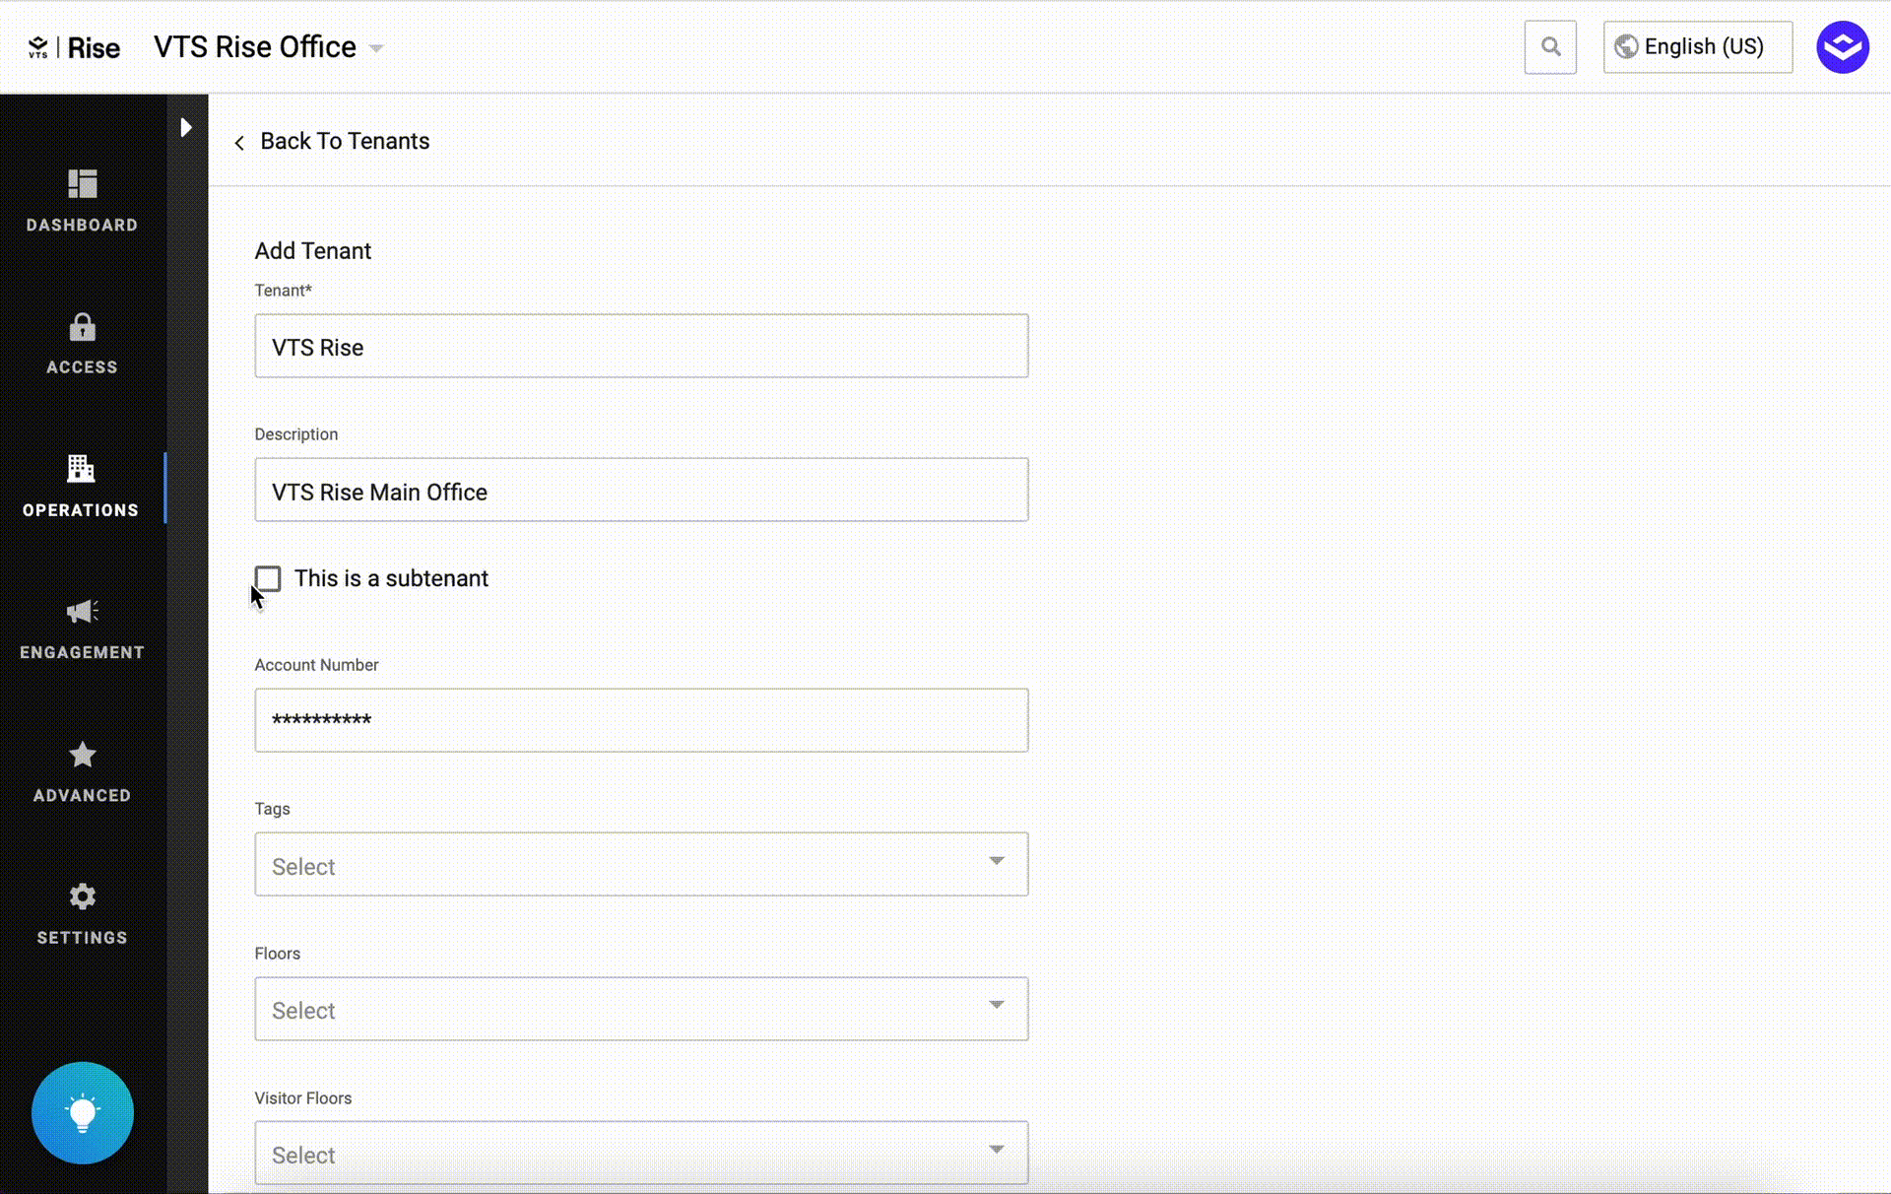The image size is (1891, 1194).
Task: Expand the sidebar with the arrow
Action: [185, 127]
